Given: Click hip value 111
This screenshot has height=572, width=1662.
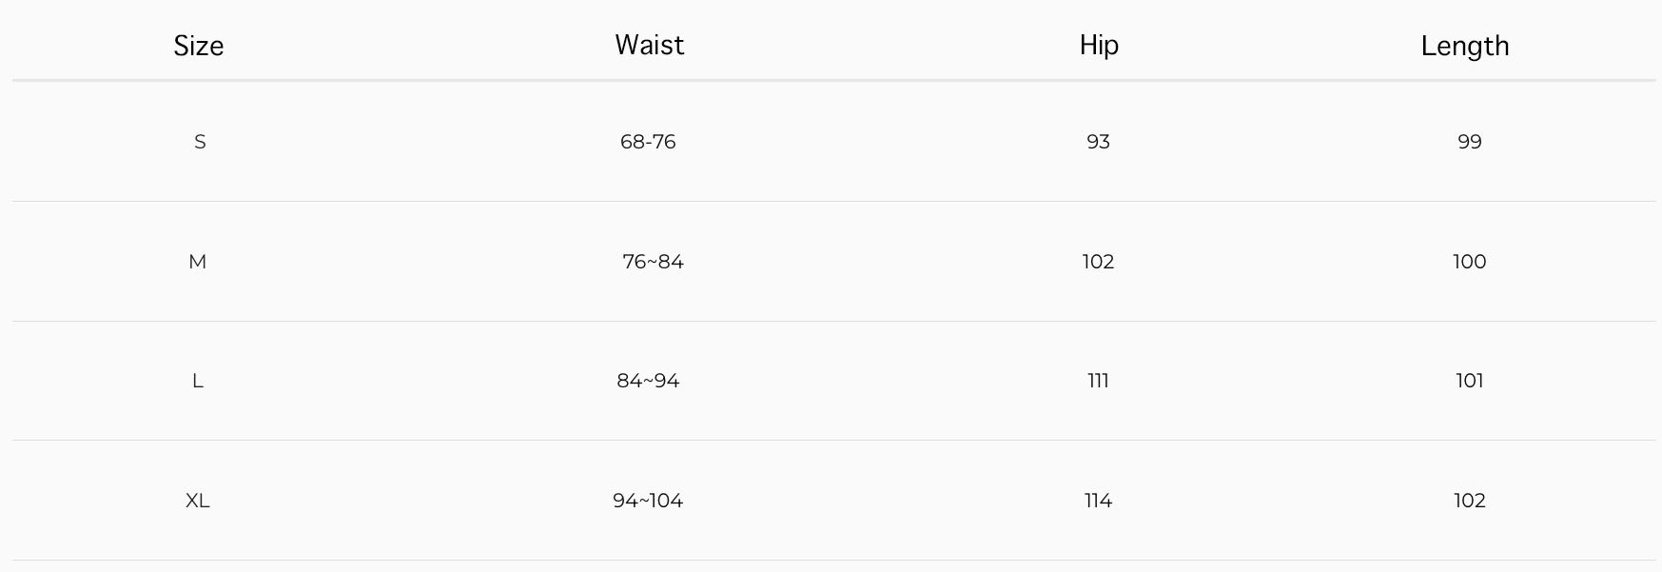Looking at the screenshot, I should click(1098, 381).
